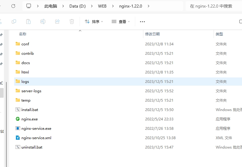Expand chevron after 此电脑 breadcrumb

pyautogui.click(x=63, y=6)
